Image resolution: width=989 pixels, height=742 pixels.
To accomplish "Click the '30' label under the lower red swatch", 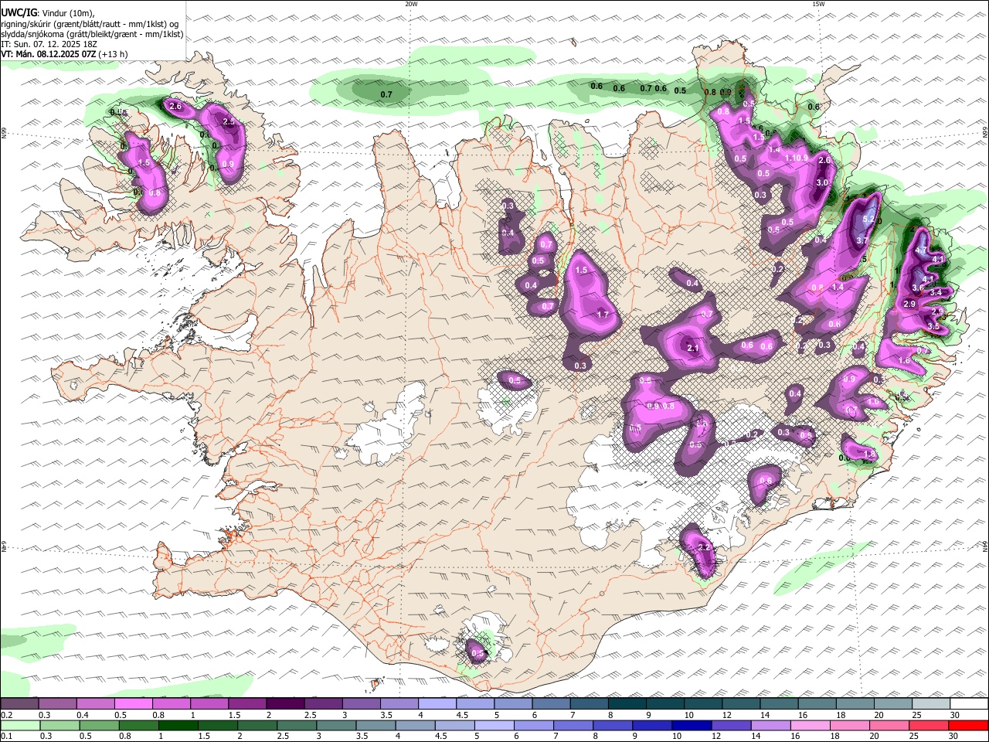I will pyautogui.click(x=952, y=737).
